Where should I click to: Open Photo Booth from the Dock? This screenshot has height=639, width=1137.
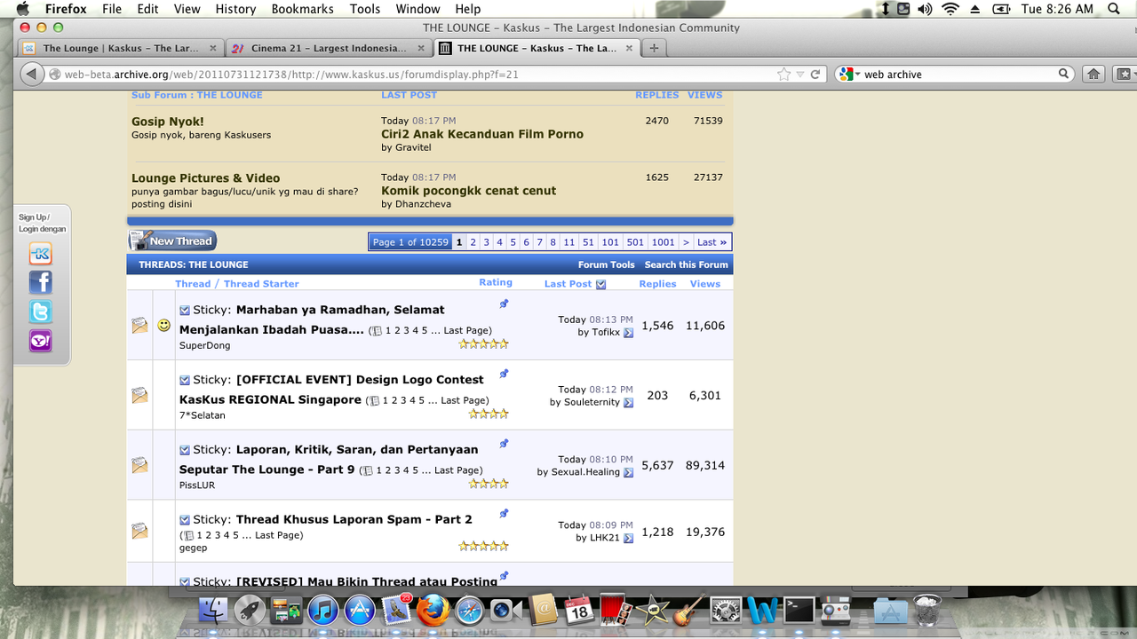(x=616, y=611)
